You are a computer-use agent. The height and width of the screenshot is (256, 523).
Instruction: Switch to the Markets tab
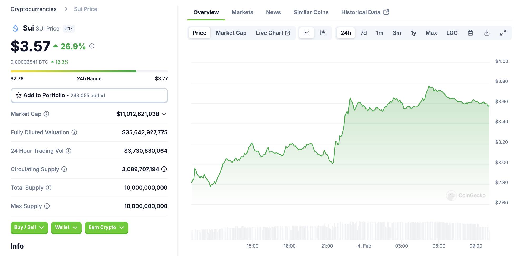point(242,12)
